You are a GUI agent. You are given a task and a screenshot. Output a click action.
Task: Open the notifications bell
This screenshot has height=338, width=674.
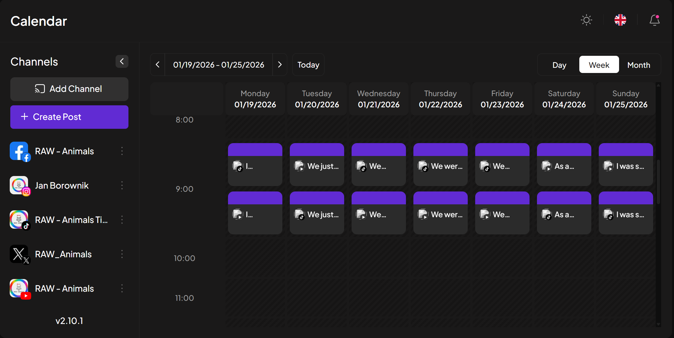[655, 20]
